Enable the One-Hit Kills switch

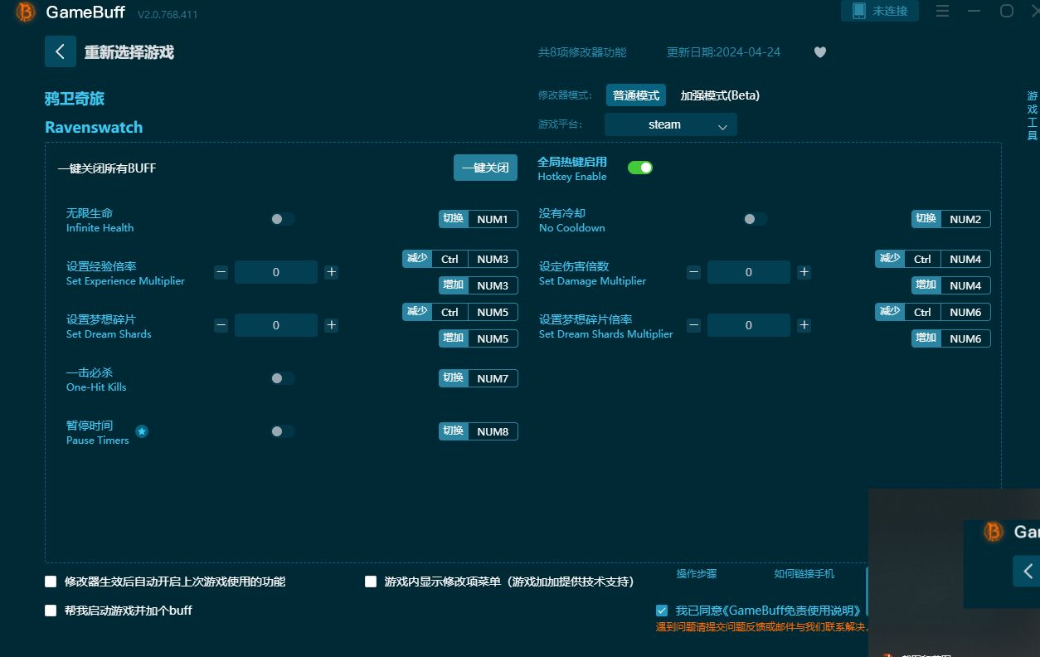point(283,378)
